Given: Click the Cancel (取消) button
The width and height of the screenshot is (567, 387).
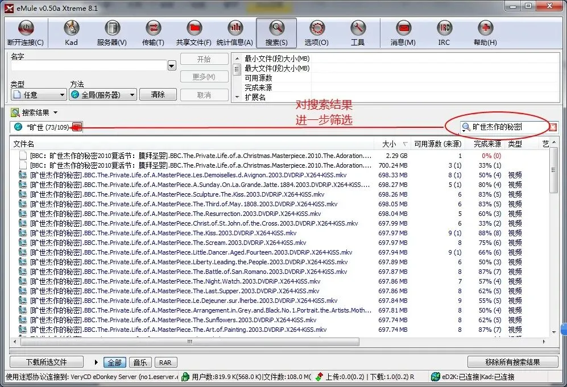Looking at the screenshot, I should (x=204, y=95).
